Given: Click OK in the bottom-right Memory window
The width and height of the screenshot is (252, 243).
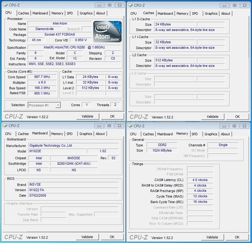Looking at the screenshot, I should click(237, 237).
